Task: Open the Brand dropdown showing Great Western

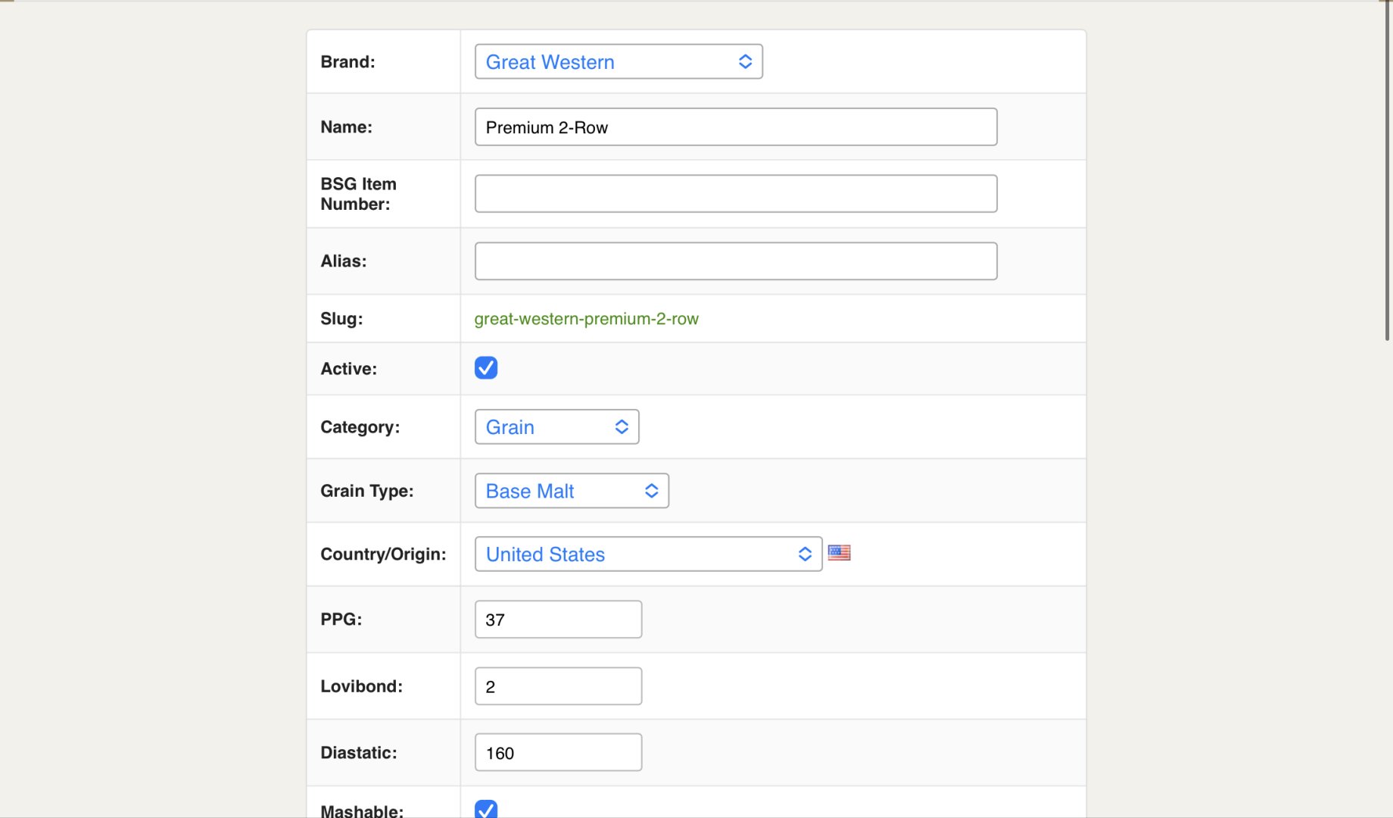Action: click(x=618, y=62)
